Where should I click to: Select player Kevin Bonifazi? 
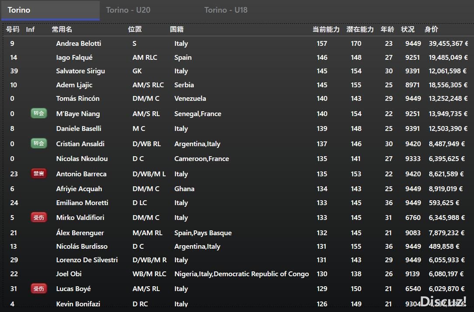point(78,304)
